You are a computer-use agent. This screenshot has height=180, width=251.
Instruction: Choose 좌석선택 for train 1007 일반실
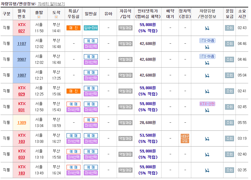pyautogui.click(x=91, y=78)
